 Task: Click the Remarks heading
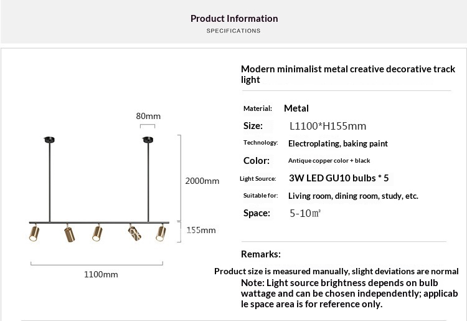pos(261,254)
